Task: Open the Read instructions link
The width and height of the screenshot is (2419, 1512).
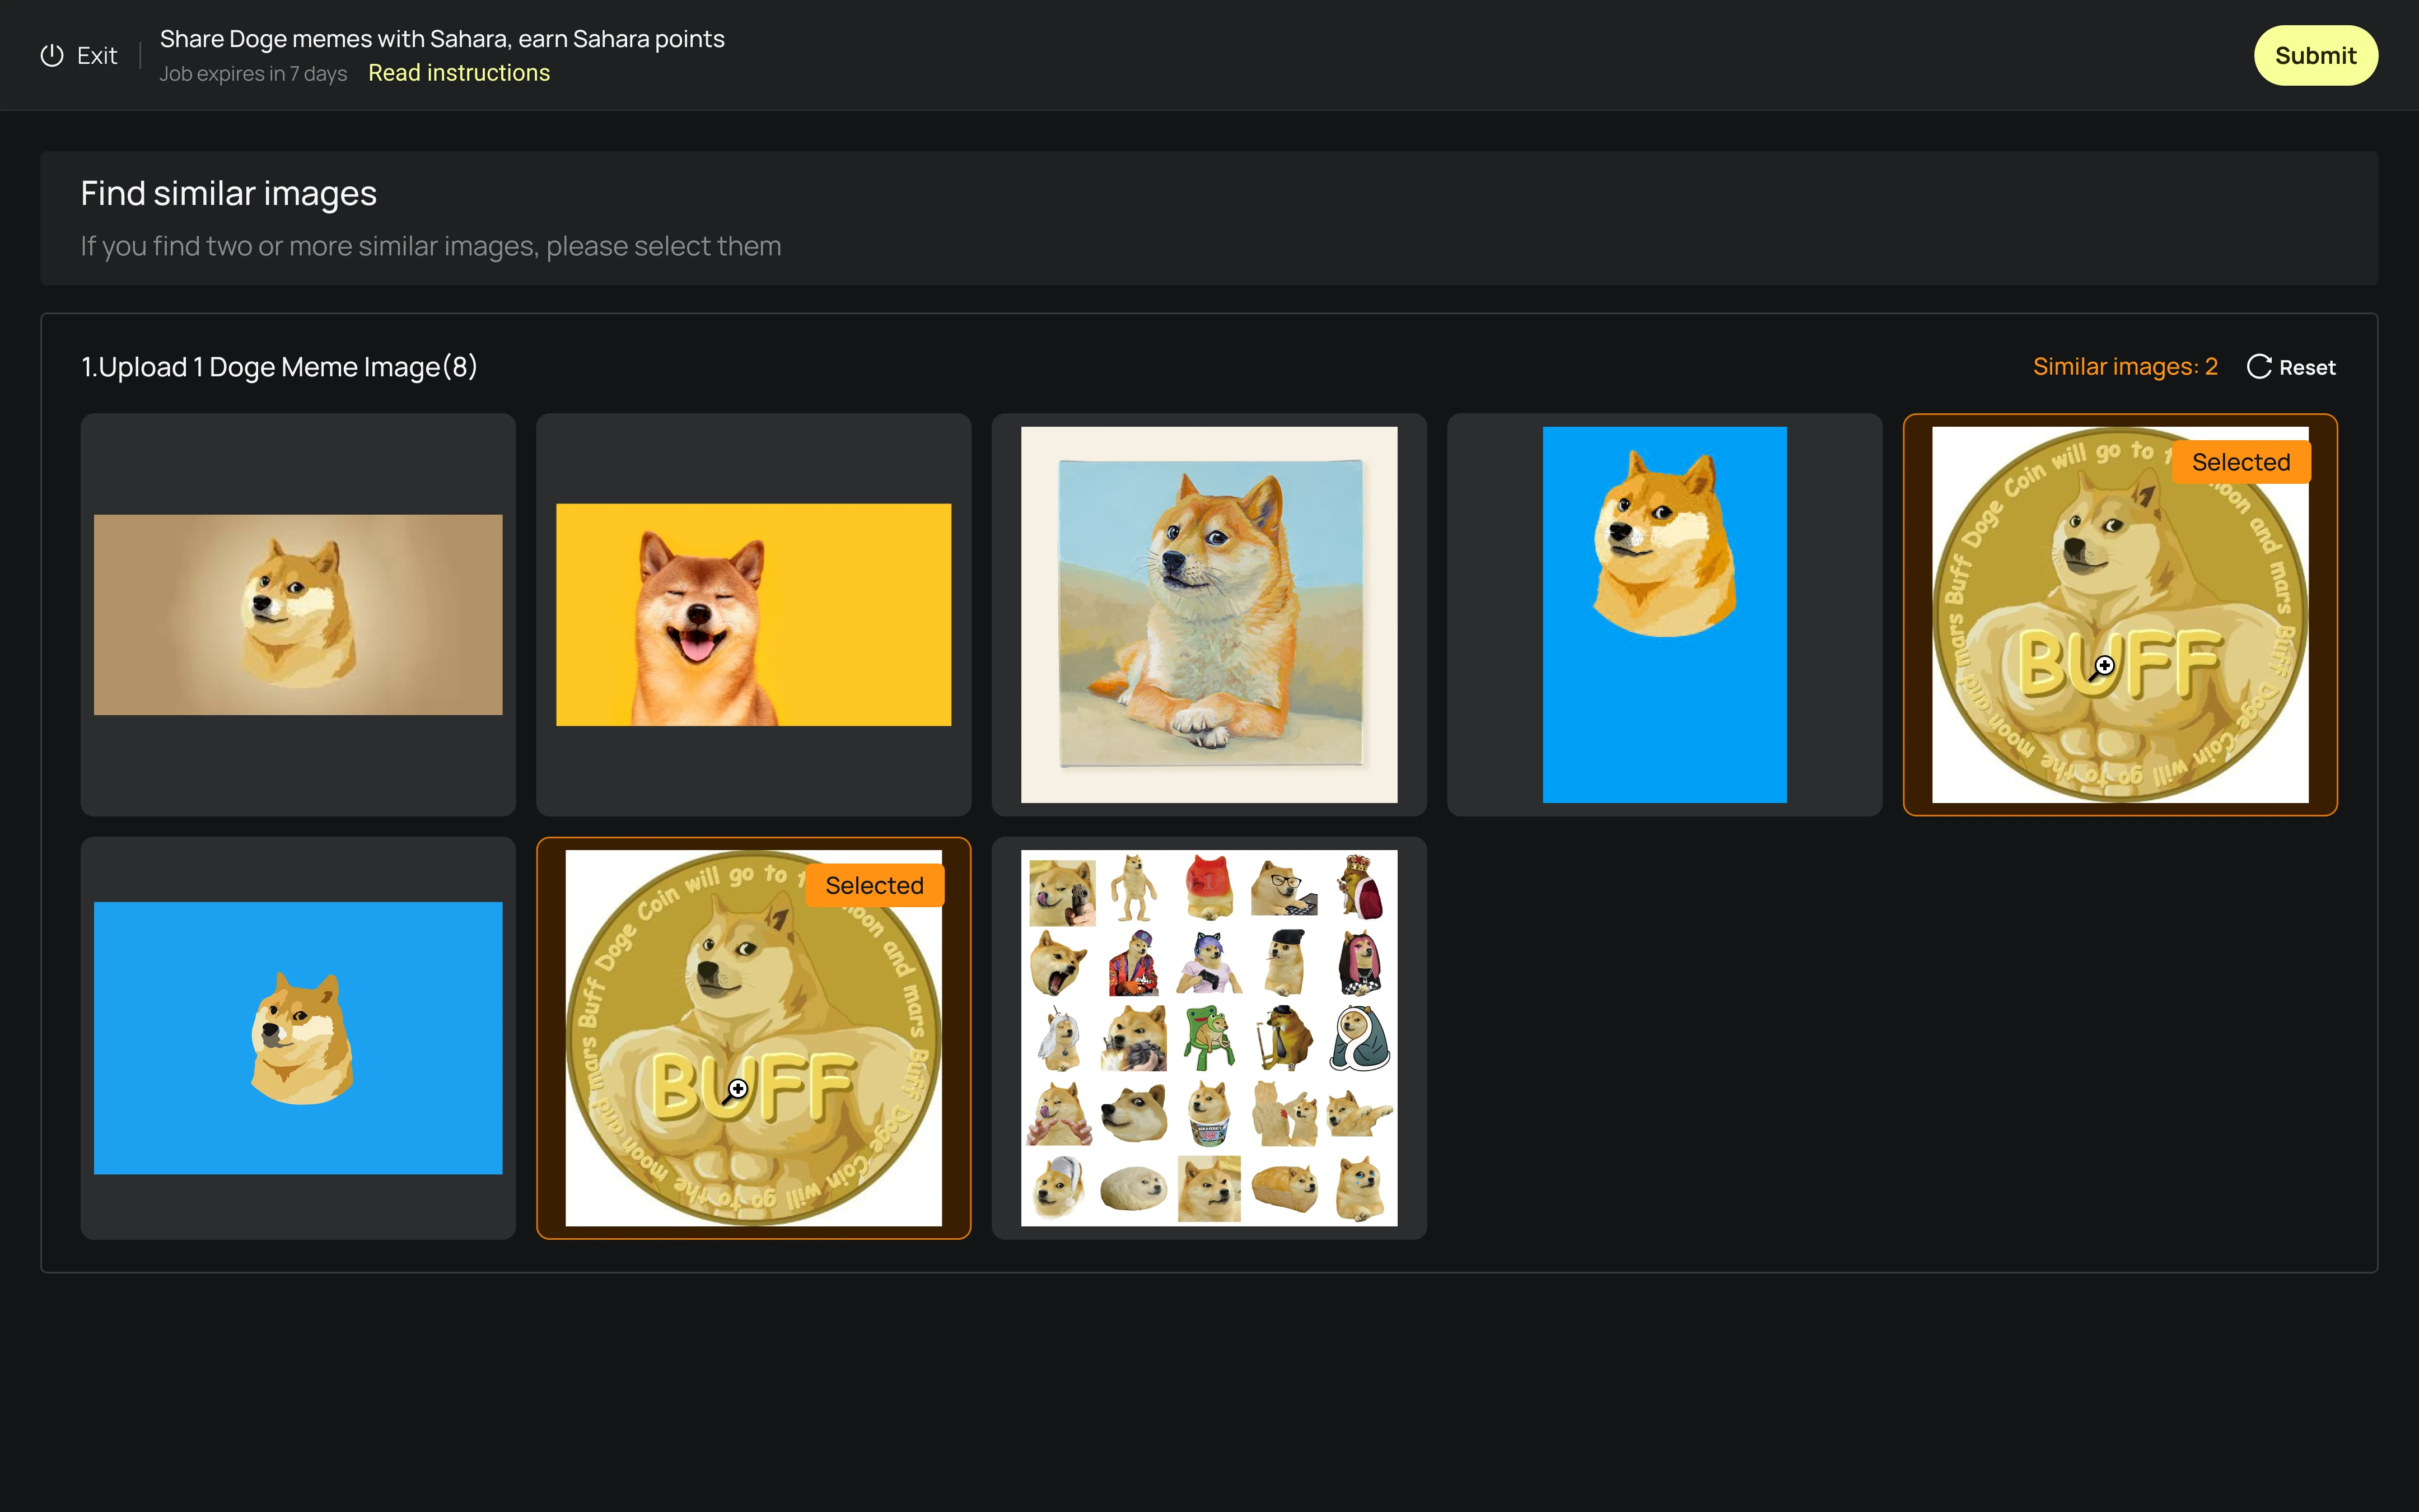Action: 459,73
